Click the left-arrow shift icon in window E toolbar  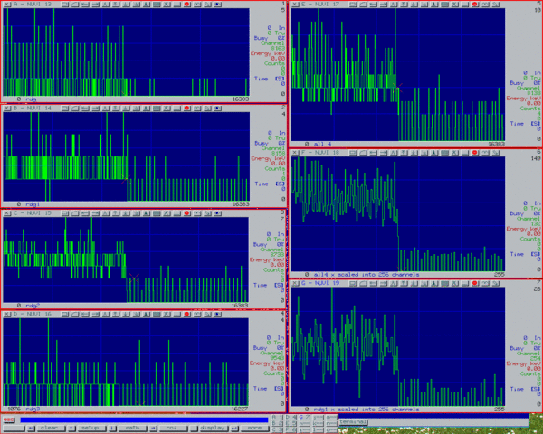pos(373,5)
